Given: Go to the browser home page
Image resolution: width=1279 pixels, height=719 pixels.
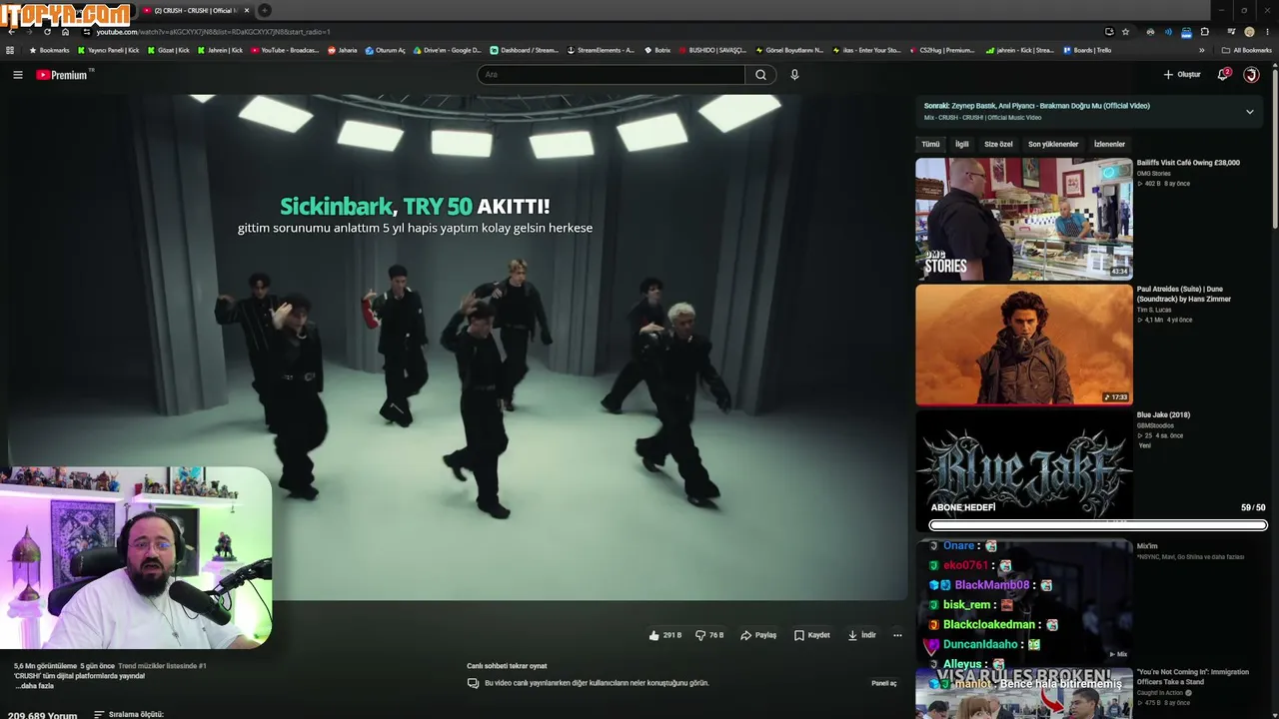Looking at the screenshot, I should (x=65, y=32).
